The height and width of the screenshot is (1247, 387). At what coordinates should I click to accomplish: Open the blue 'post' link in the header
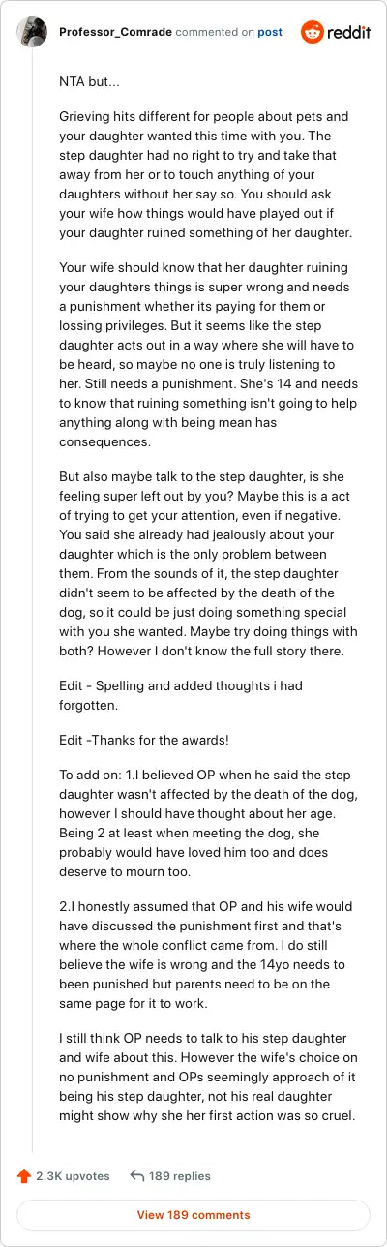coord(270,32)
